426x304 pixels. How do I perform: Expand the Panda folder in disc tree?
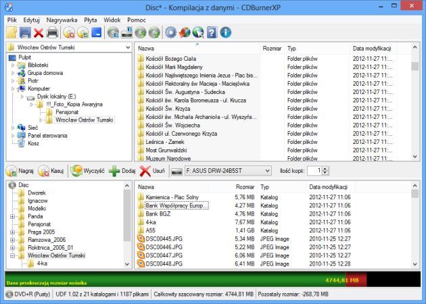(12, 217)
